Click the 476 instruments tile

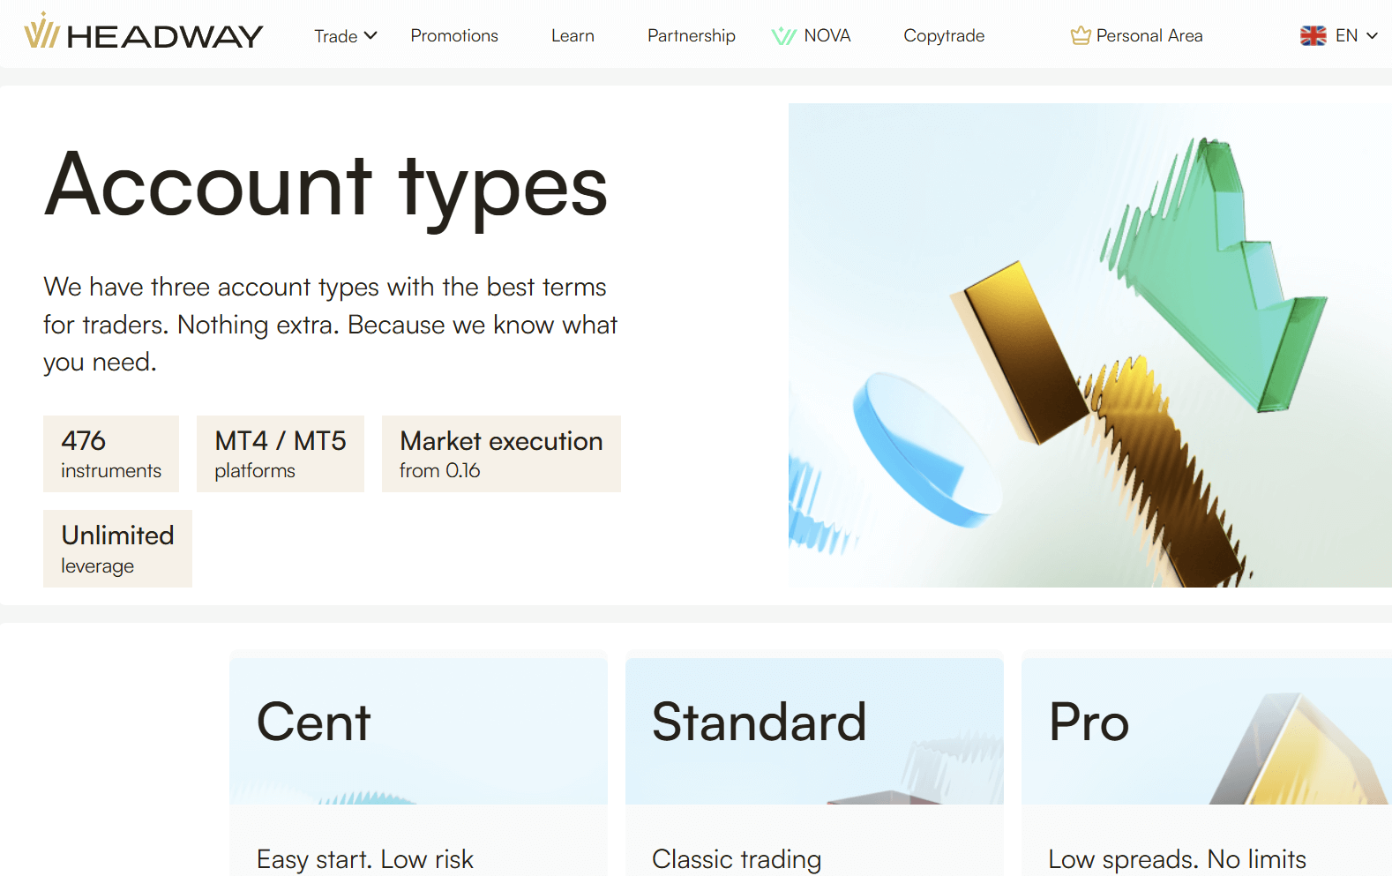(x=111, y=453)
